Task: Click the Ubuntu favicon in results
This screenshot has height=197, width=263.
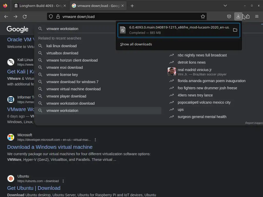Action: (11, 179)
